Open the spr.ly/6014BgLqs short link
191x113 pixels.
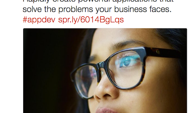tap(91, 20)
